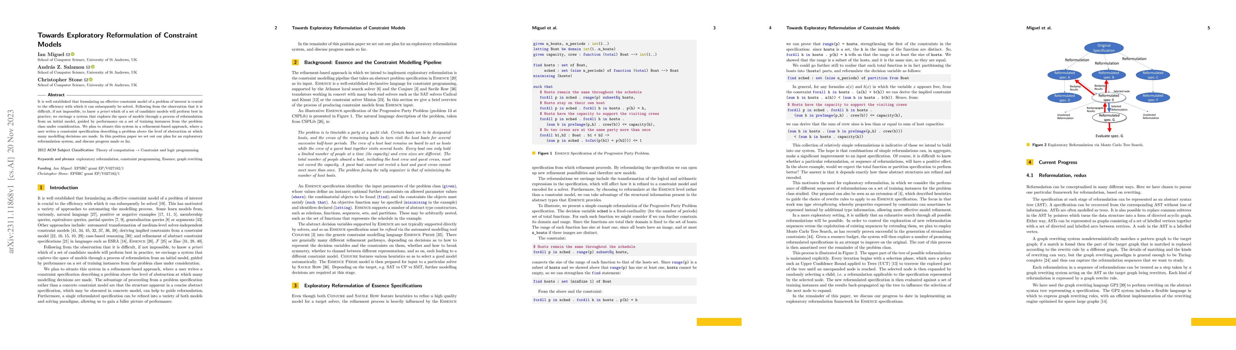Click the 2012 ACM Subject Classification label
1236x350 pixels.
tap(66, 150)
